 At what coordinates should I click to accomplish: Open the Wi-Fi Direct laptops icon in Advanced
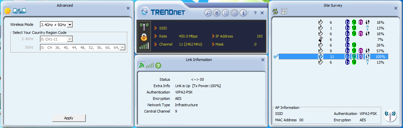[x=19, y=11]
